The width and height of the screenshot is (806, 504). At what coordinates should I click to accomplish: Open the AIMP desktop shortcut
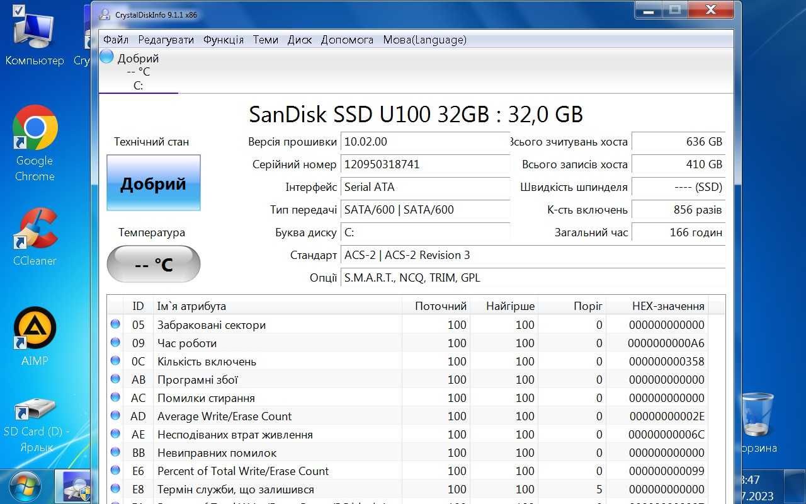pos(35,337)
